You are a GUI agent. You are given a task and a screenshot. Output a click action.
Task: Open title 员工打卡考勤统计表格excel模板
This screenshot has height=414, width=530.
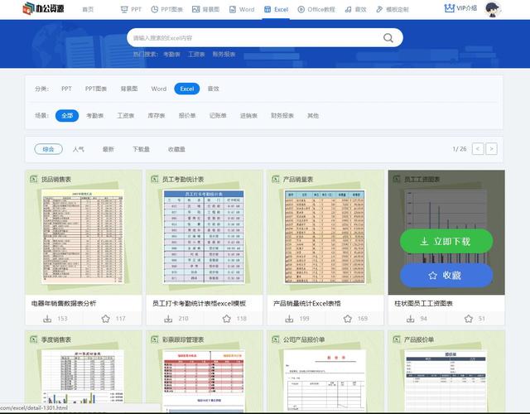[199, 304]
